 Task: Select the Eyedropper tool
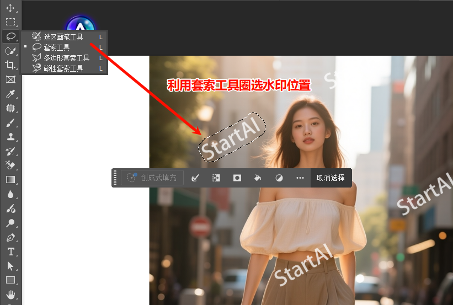[10, 94]
